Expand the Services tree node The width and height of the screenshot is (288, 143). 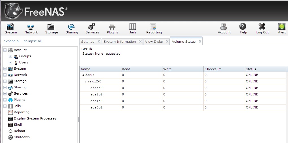pyautogui.click(x=5, y=94)
